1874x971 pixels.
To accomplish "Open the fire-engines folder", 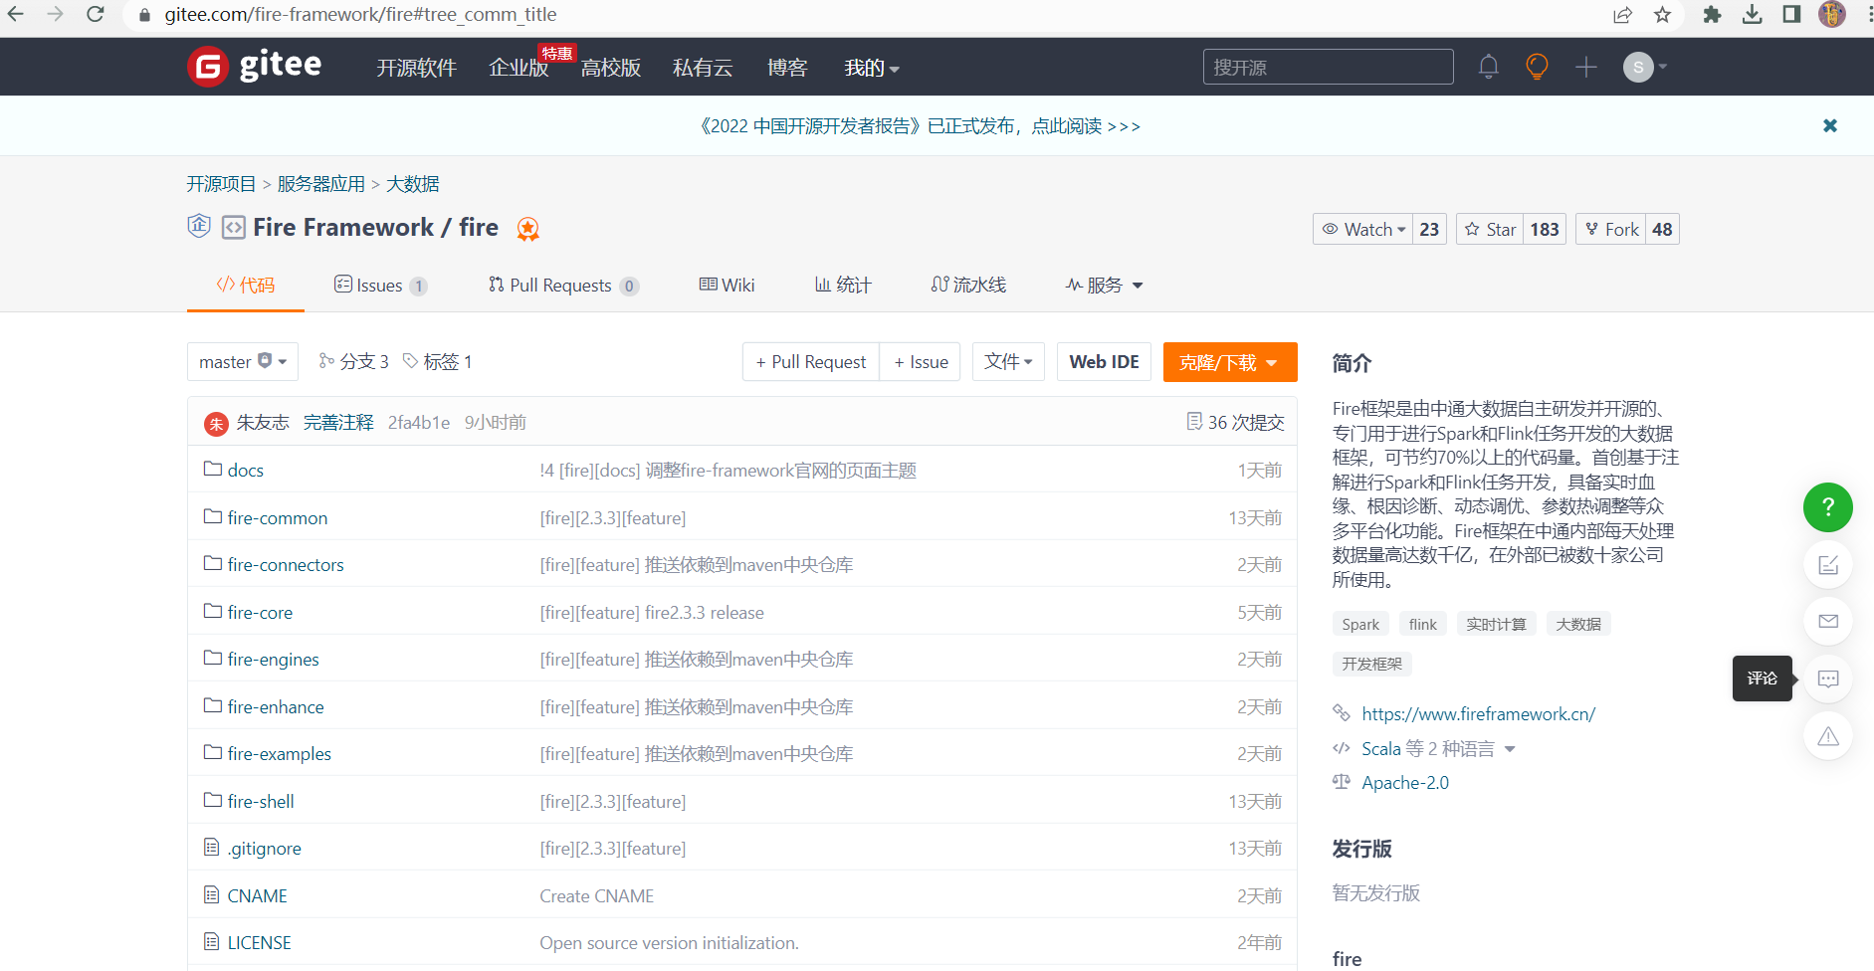I will (273, 659).
